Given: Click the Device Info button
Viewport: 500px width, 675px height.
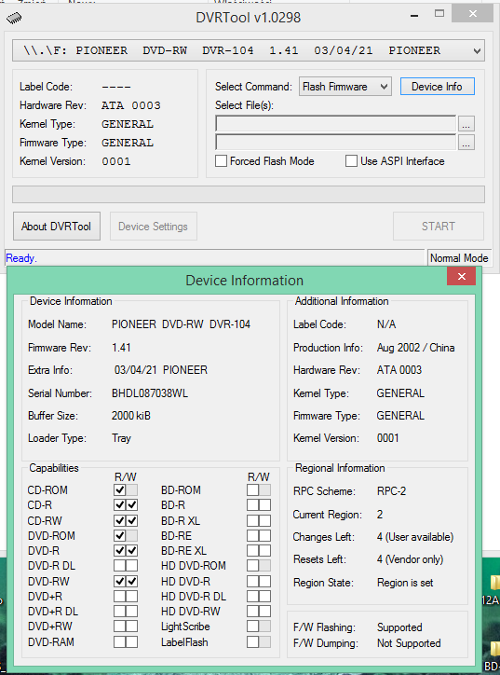Looking at the screenshot, I should [x=437, y=87].
